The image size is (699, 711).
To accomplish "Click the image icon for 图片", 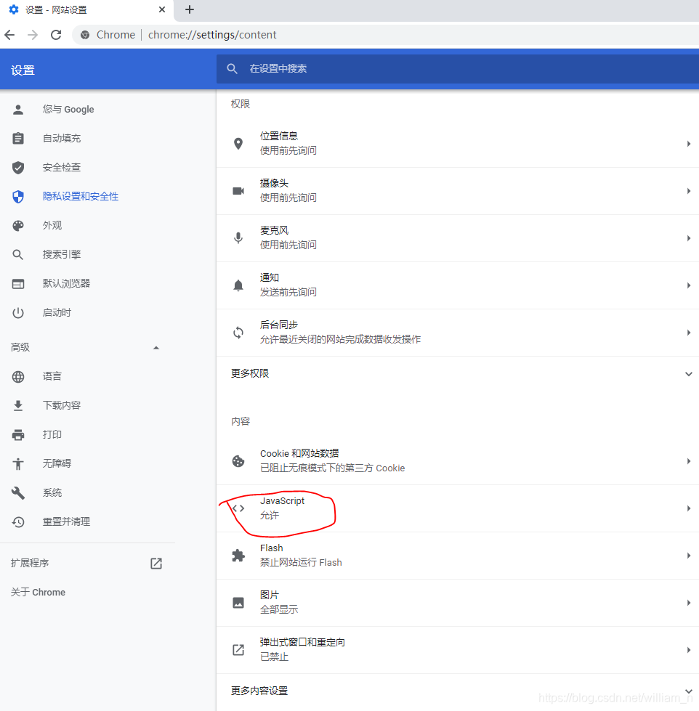I will coord(238,603).
